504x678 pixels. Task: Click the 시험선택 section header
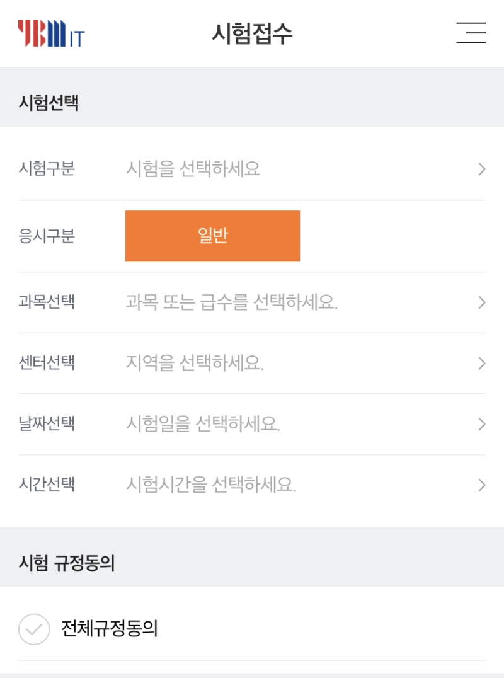(x=49, y=103)
